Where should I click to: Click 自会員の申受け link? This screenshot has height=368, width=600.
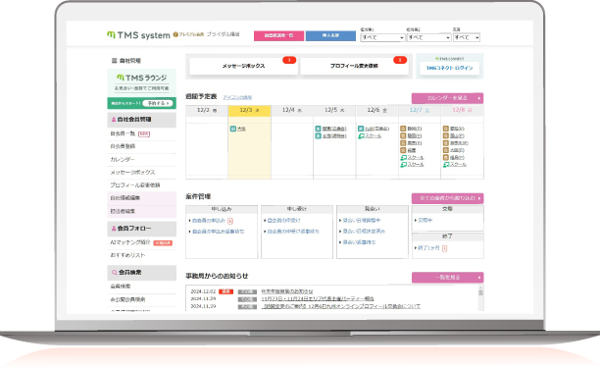[283, 221]
